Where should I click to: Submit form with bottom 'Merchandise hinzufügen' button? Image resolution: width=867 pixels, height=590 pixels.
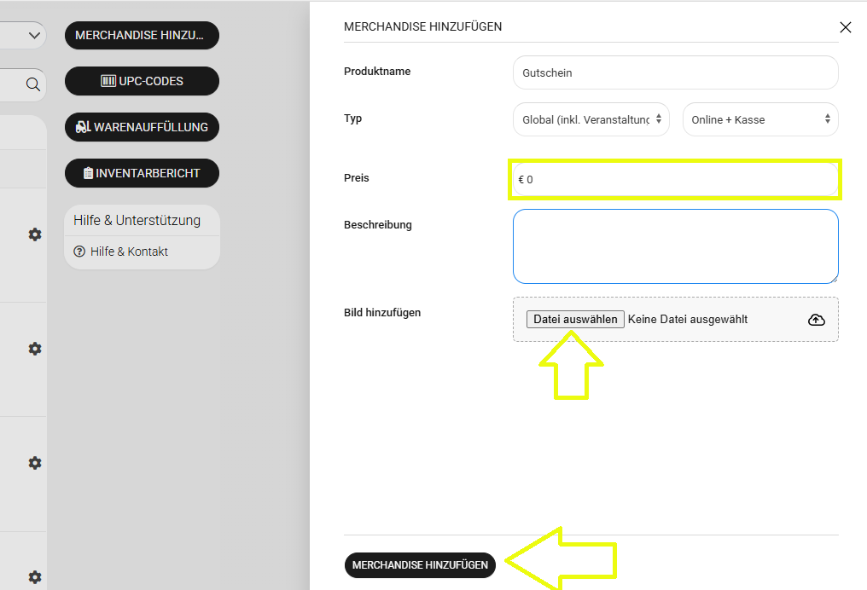tap(420, 565)
